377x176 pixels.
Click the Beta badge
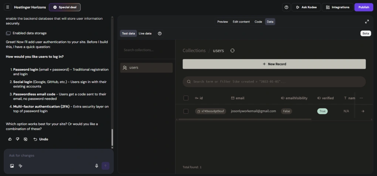point(366,34)
